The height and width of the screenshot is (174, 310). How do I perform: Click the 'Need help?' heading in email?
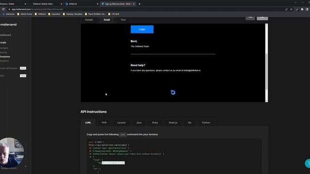(138, 65)
